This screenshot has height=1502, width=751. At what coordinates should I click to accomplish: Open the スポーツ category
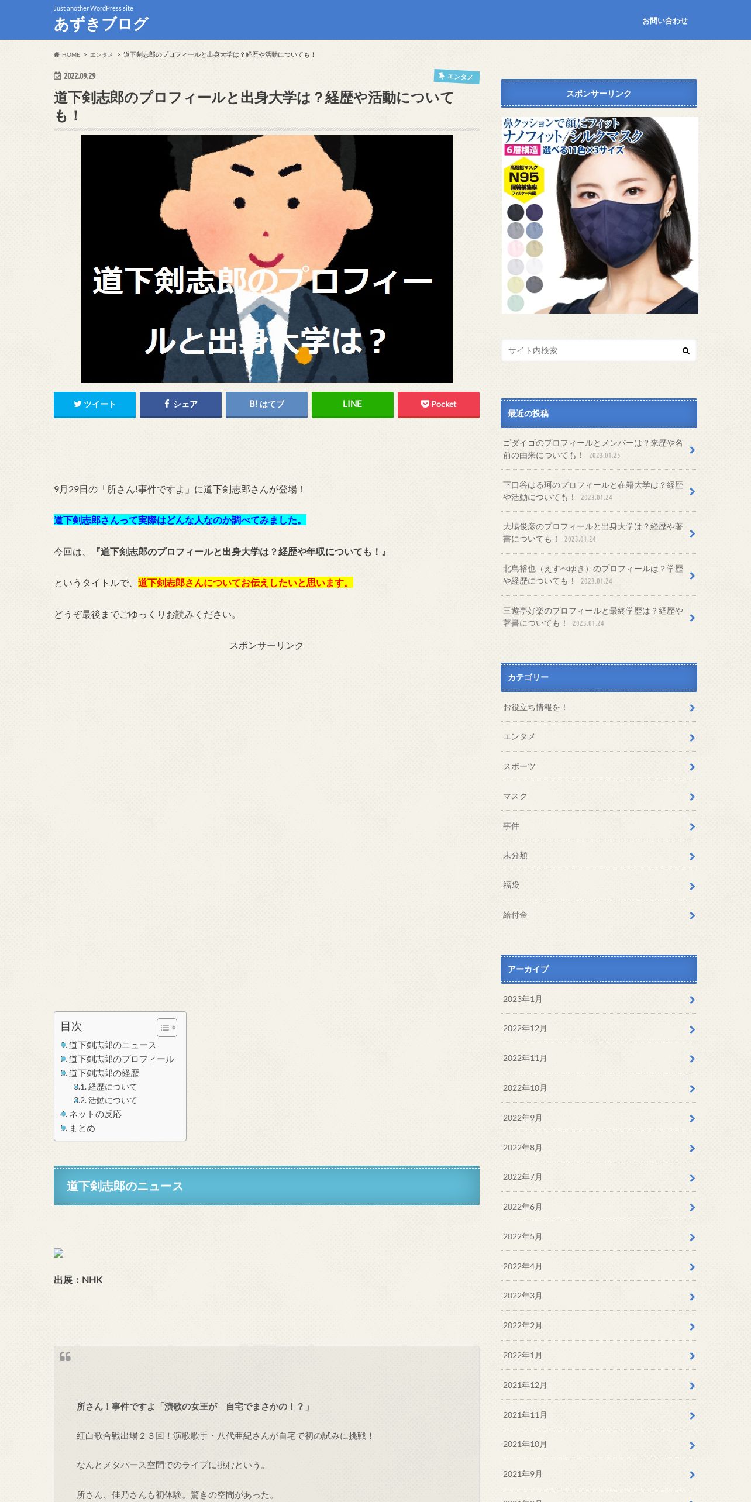(x=598, y=767)
